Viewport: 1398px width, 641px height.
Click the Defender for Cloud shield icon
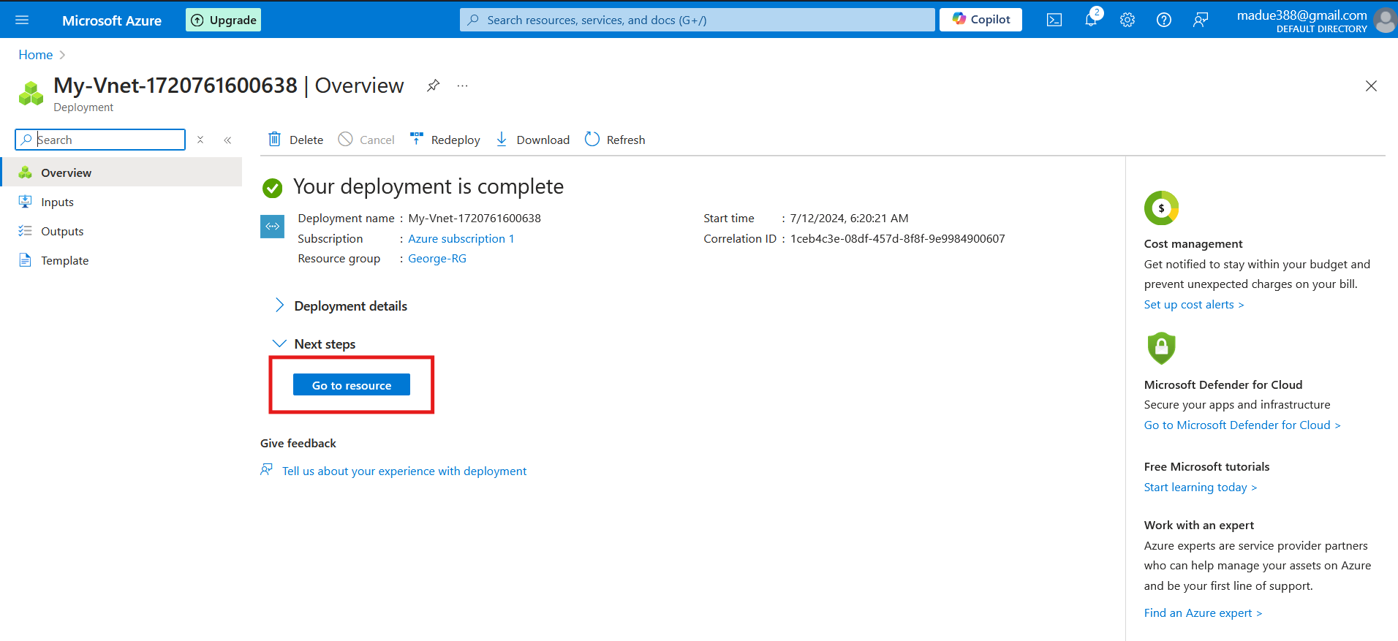[x=1161, y=348]
